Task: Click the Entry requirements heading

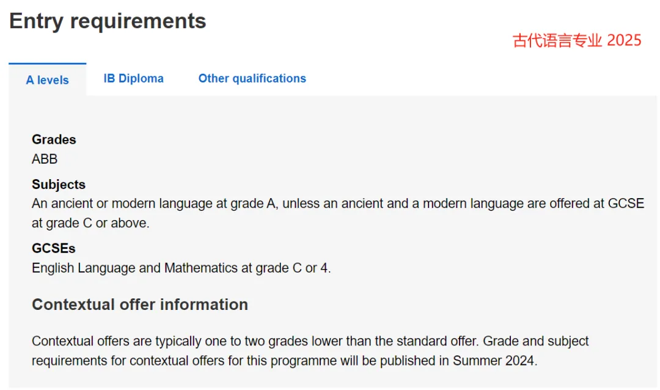Action: coord(108,21)
